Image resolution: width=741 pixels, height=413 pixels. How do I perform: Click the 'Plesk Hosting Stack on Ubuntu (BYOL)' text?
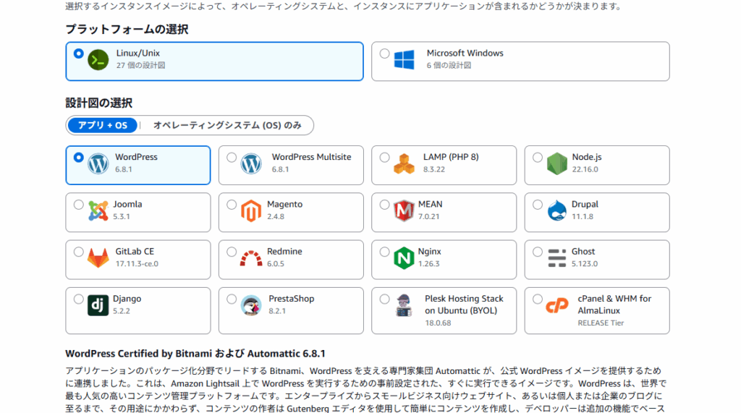(464, 305)
